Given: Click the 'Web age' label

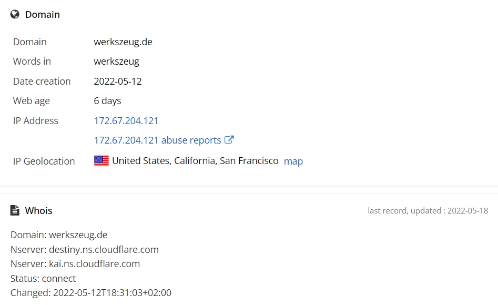Looking at the screenshot, I should (31, 101).
